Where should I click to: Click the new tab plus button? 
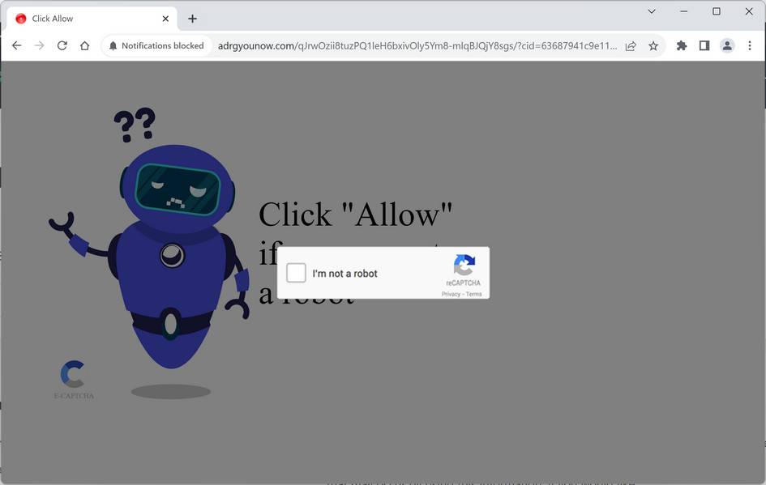point(191,18)
